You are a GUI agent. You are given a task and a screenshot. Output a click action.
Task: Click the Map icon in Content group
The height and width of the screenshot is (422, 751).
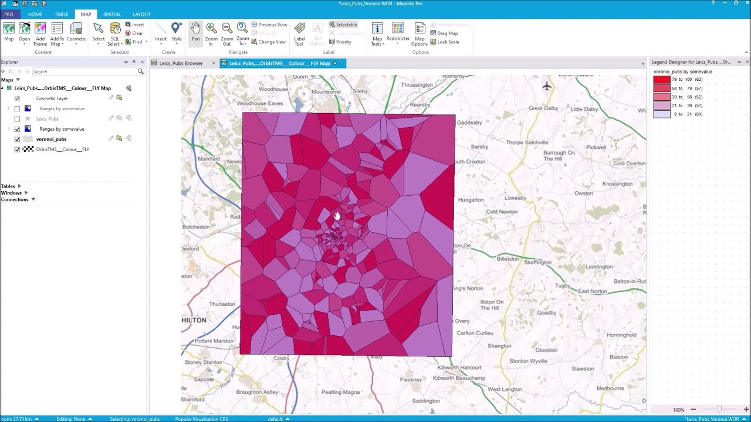[x=9, y=32]
